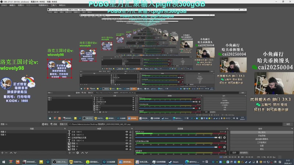Open the 文件(F) menu

pos(4,5)
